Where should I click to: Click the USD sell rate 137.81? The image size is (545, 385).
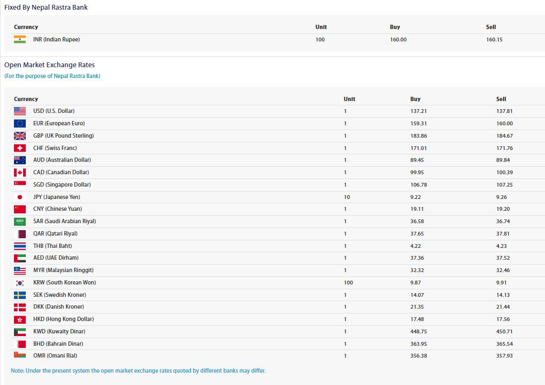pyautogui.click(x=504, y=111)
